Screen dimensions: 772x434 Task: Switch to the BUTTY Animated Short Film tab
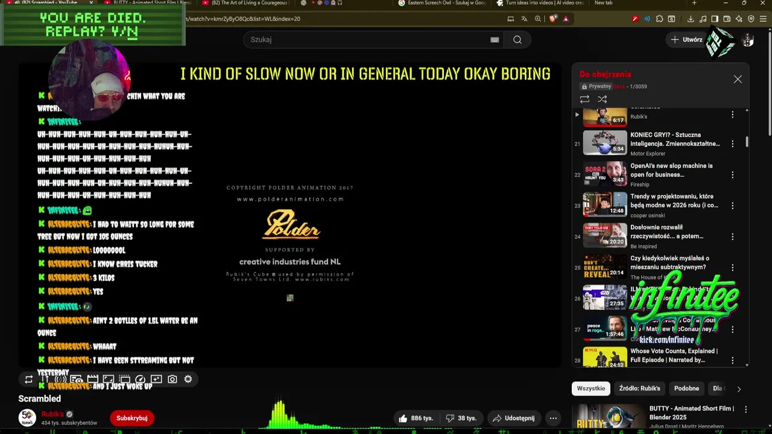click(148, 3)
